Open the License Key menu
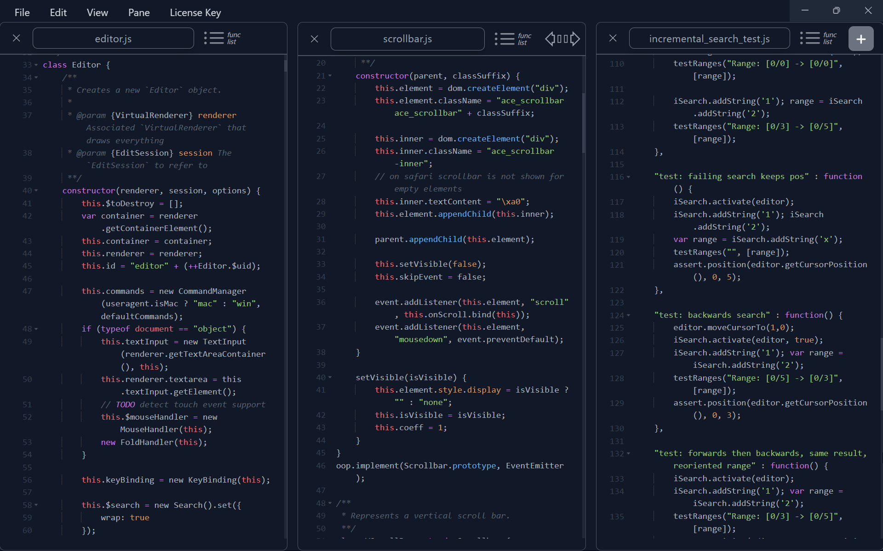The width and height of the screenshot is (883, 551). (x=195, y=12)
